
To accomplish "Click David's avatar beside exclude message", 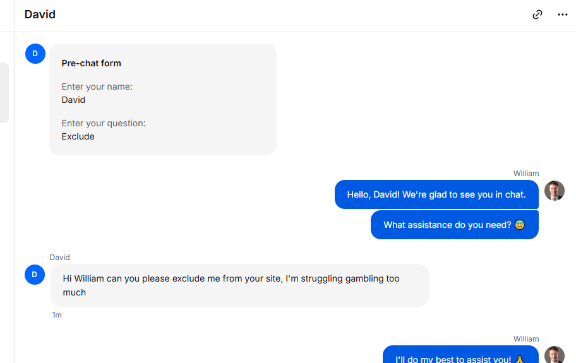I will 35,275.
